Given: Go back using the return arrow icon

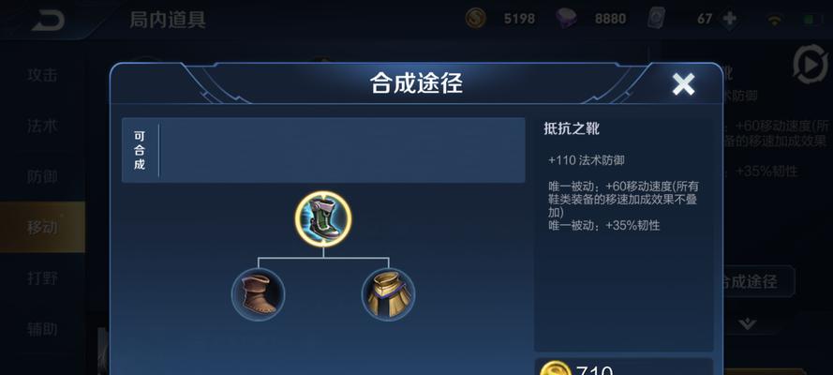Looking at the screenshot, I should click(48, 21).
